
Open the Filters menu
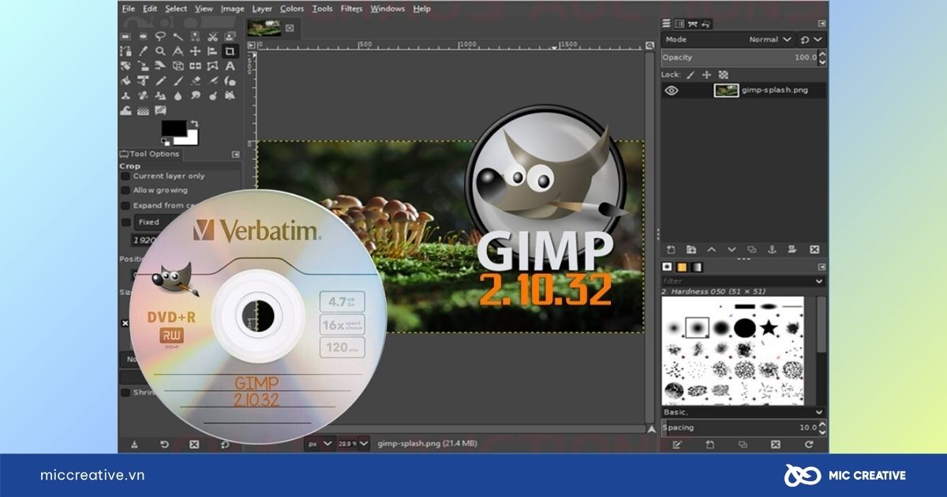click(351, 9)
